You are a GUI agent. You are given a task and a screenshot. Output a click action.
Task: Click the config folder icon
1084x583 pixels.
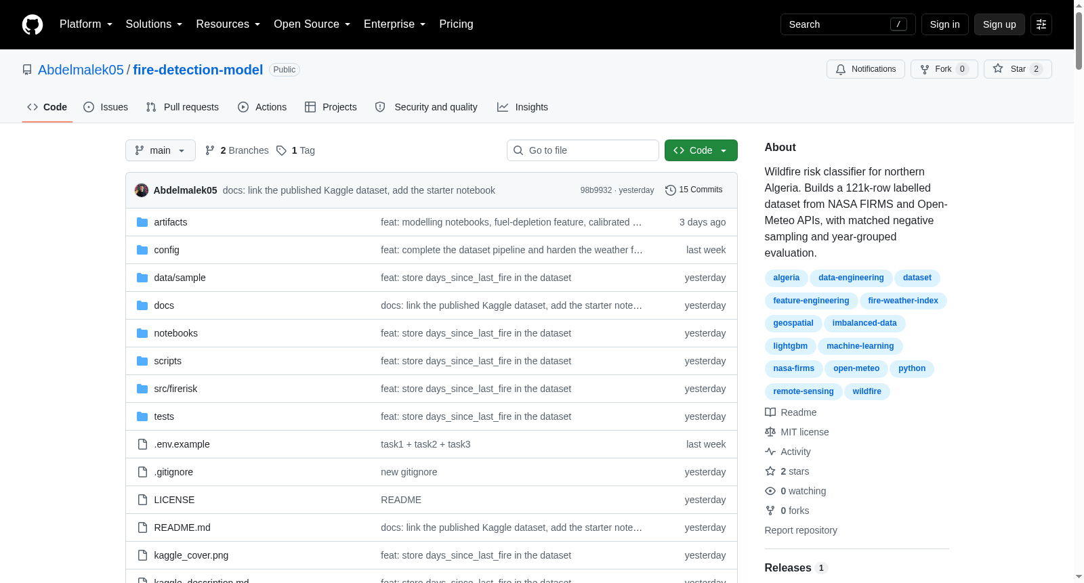(142, 250)
